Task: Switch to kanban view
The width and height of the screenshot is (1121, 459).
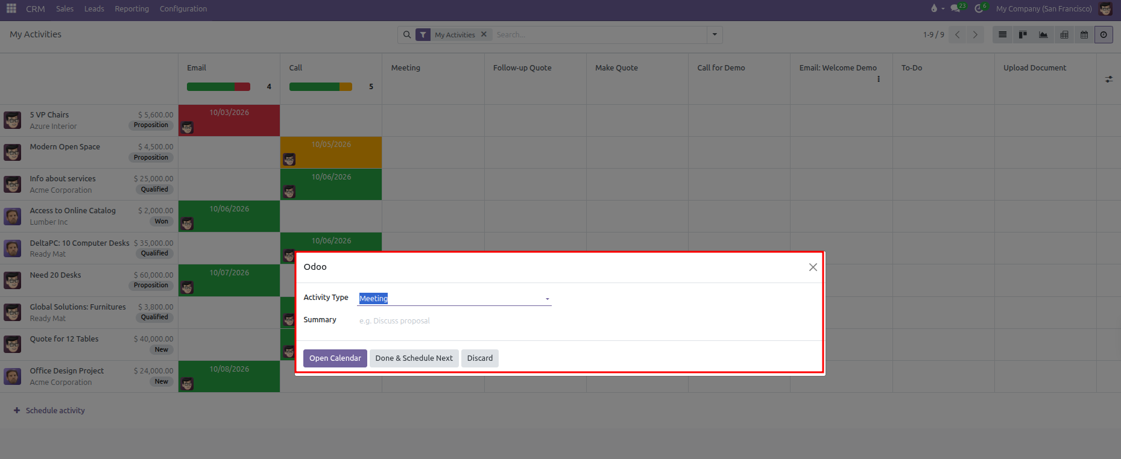Action: 1023,35
